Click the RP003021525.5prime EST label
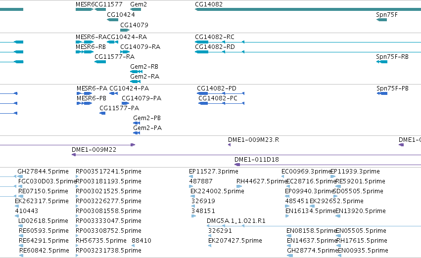The height and width of the screenshot is (258, 421). [x=108, y=191]
